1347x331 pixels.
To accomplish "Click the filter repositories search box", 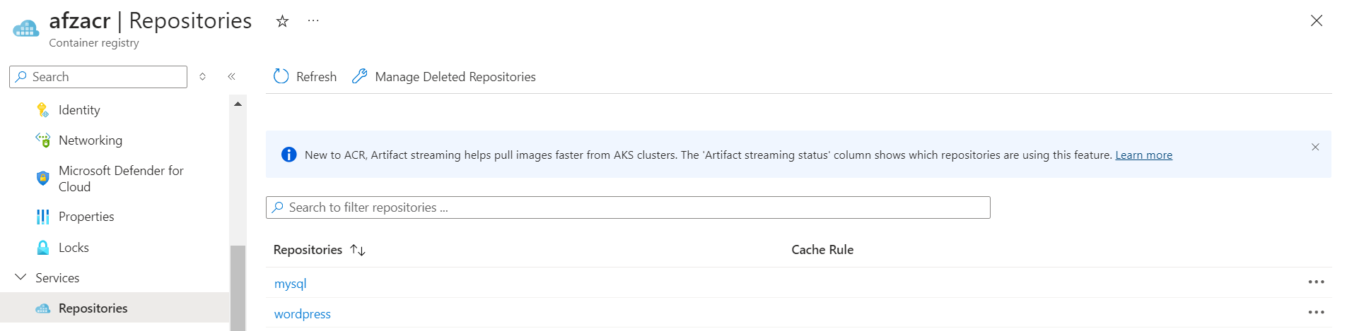I will pos(627,207).
